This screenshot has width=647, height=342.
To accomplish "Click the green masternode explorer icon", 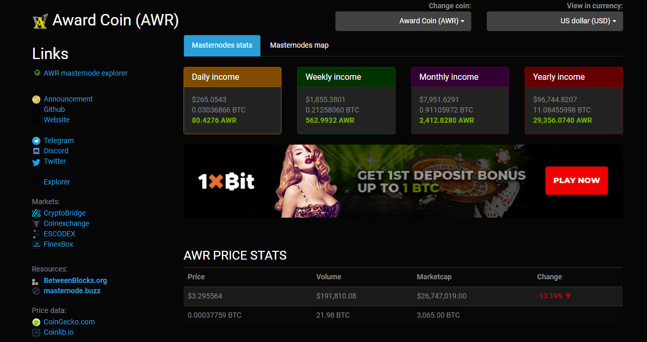I will point(37,73).
